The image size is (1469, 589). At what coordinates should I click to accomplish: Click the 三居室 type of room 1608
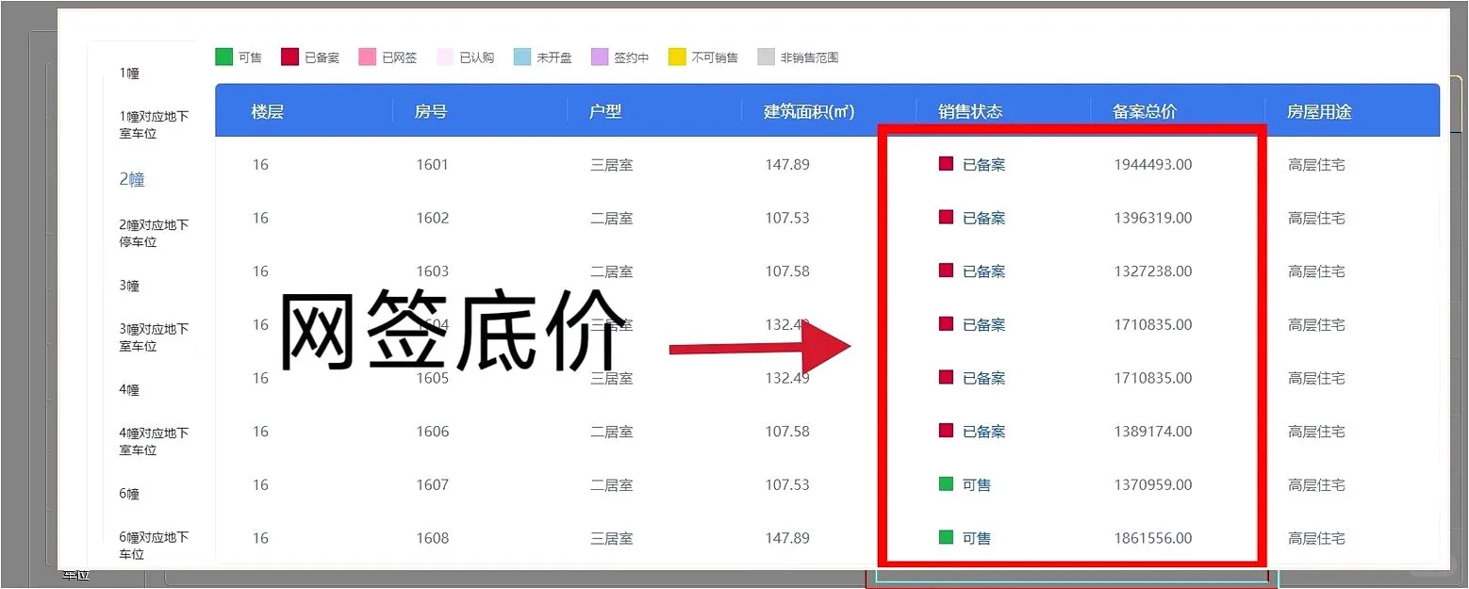[x=612, y=538]
